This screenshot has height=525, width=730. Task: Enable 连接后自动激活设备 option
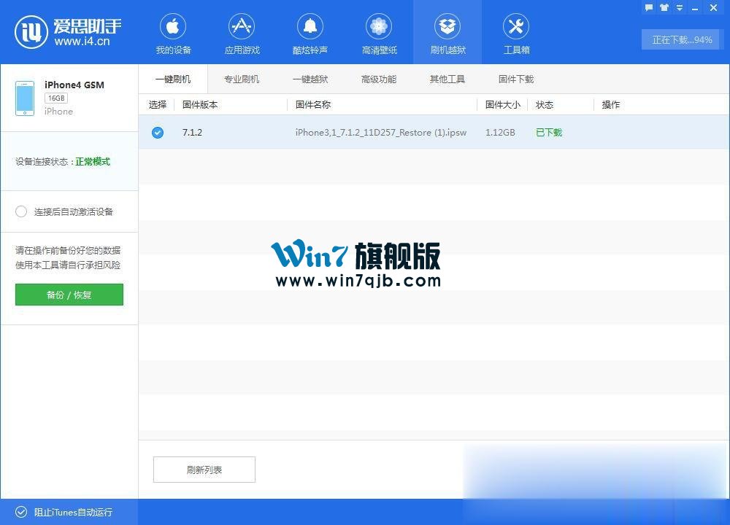tap(21, 211)
